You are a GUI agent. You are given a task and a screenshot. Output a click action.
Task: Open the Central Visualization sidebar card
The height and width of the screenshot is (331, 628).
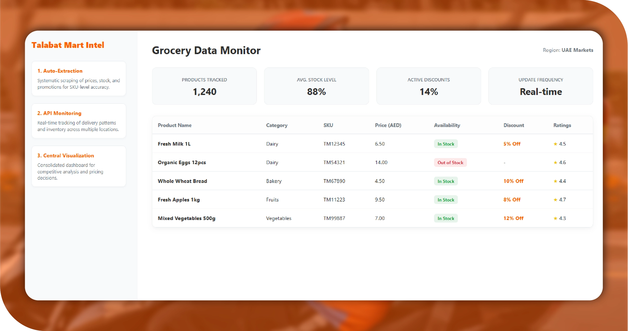[x=79, y=166]
